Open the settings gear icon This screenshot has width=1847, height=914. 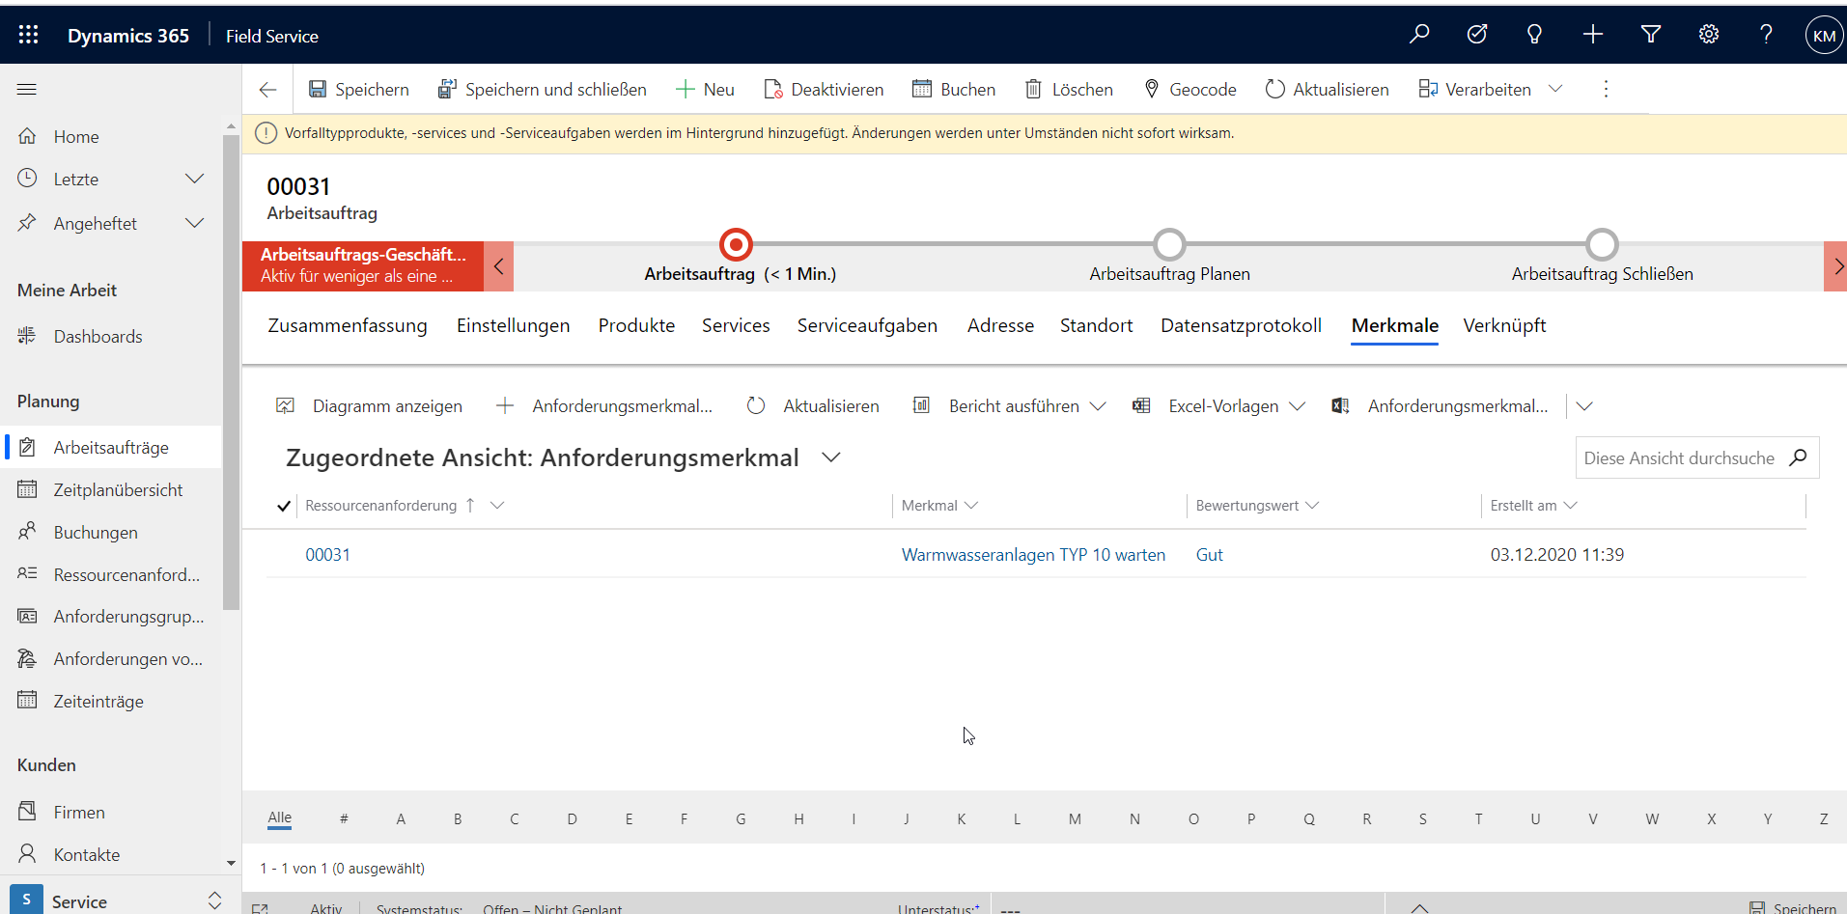[x=1708, y=35]
